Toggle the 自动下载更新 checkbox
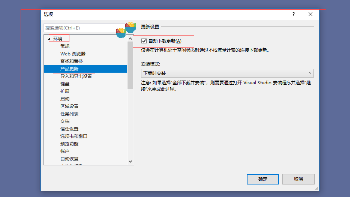Screen dimensions: 350x197 144,41
